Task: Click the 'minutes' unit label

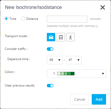Action: [x=95, y=19]
